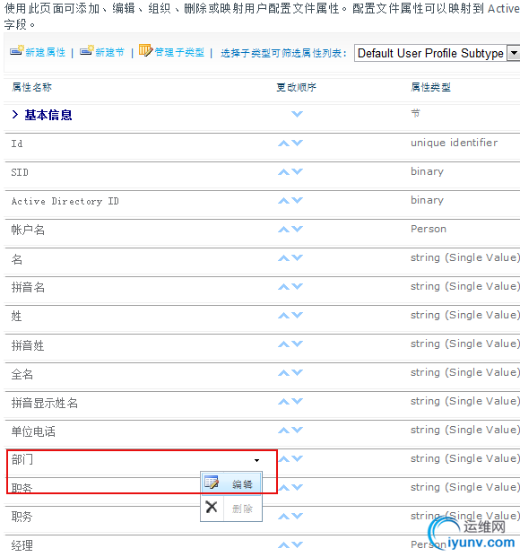Move 部门 property down

click(x=298, y=459)
